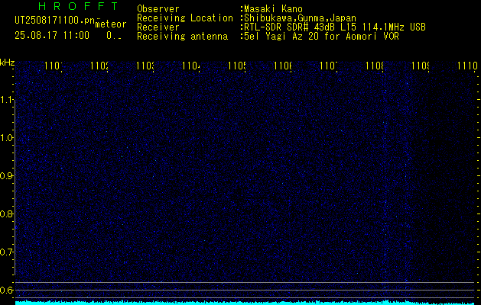This screenshot has height=305, width=481.
Task: Click the 1109 time axis marker
Action: 421,66
